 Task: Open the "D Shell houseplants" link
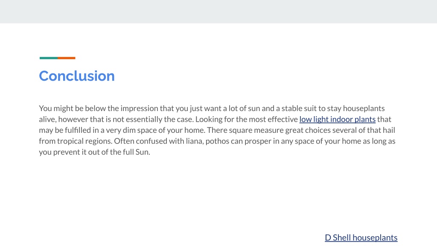coord(361,237)
